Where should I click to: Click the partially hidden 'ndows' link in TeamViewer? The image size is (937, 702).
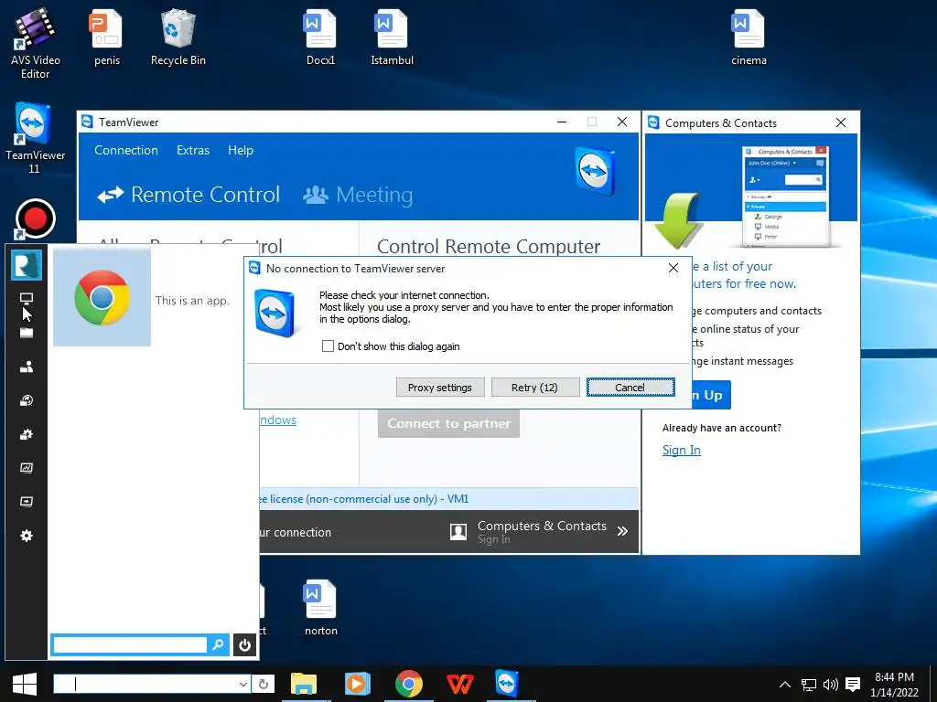tap(278, 420)
